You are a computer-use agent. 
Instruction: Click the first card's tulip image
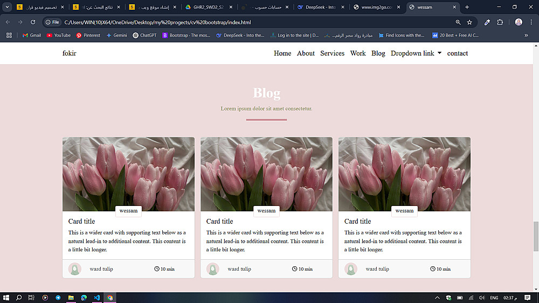[128, 174]
